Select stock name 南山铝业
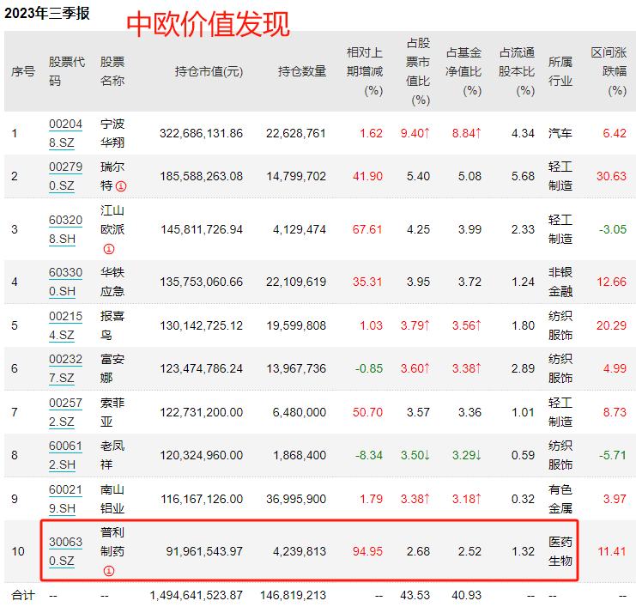 point(112,499)
